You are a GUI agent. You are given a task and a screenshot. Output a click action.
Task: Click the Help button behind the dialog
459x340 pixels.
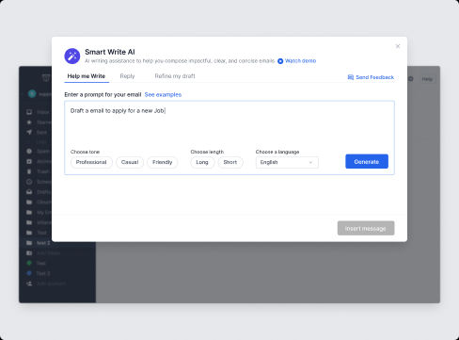pyautogui.click(x=427, y=79)
